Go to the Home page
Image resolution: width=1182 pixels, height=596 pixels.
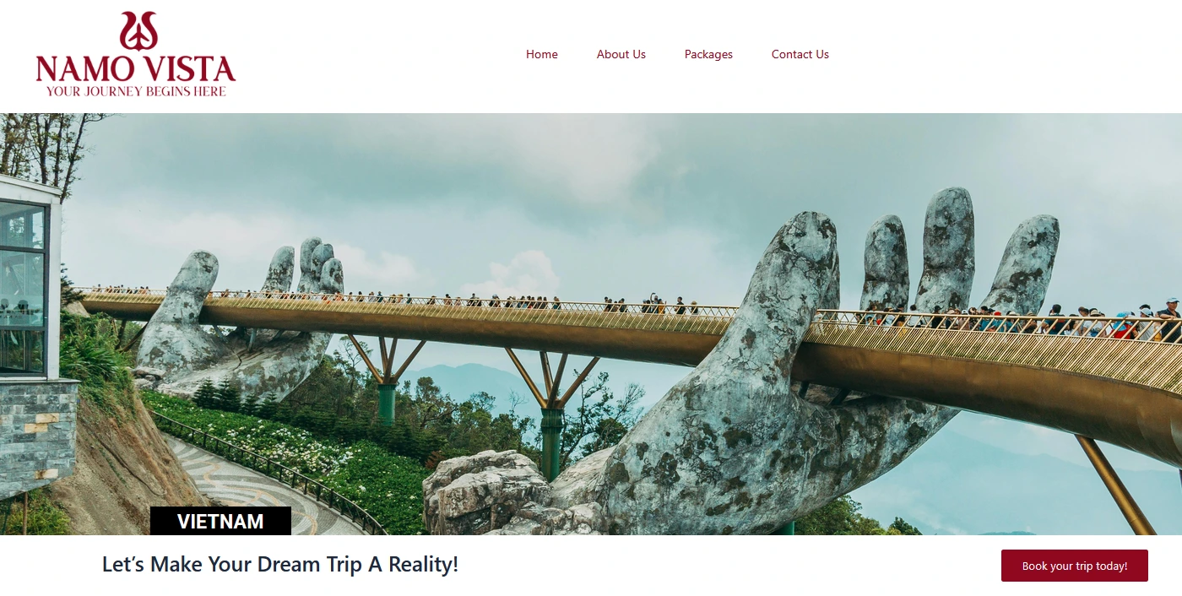pyautogui.click(x=542, y=54)
